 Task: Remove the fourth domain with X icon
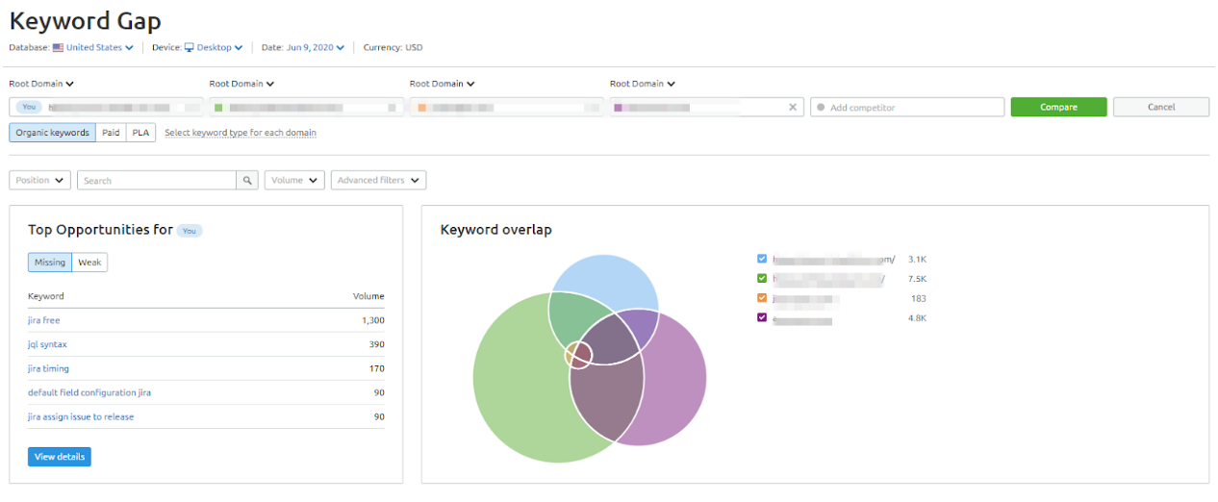coord(793,108)
